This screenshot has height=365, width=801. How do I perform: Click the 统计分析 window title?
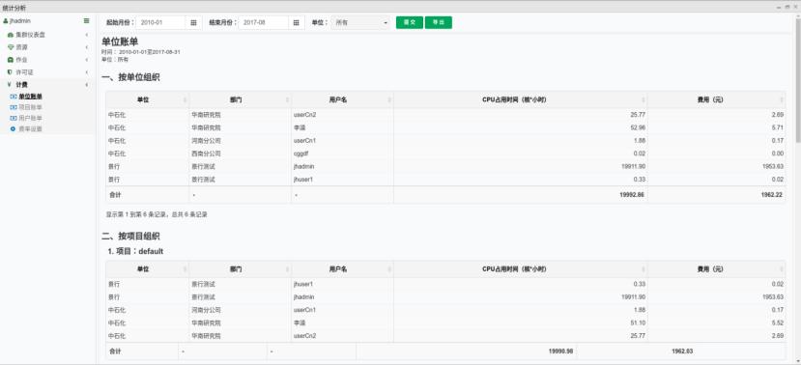14,8
